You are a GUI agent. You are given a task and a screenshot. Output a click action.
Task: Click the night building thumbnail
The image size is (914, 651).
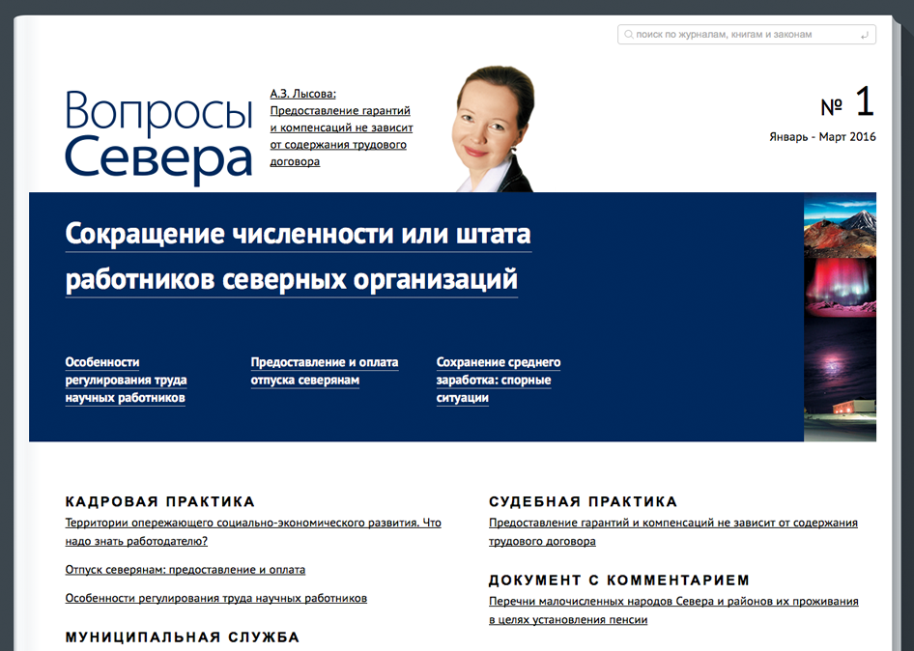pyautogui.click(x=840, y=410)
